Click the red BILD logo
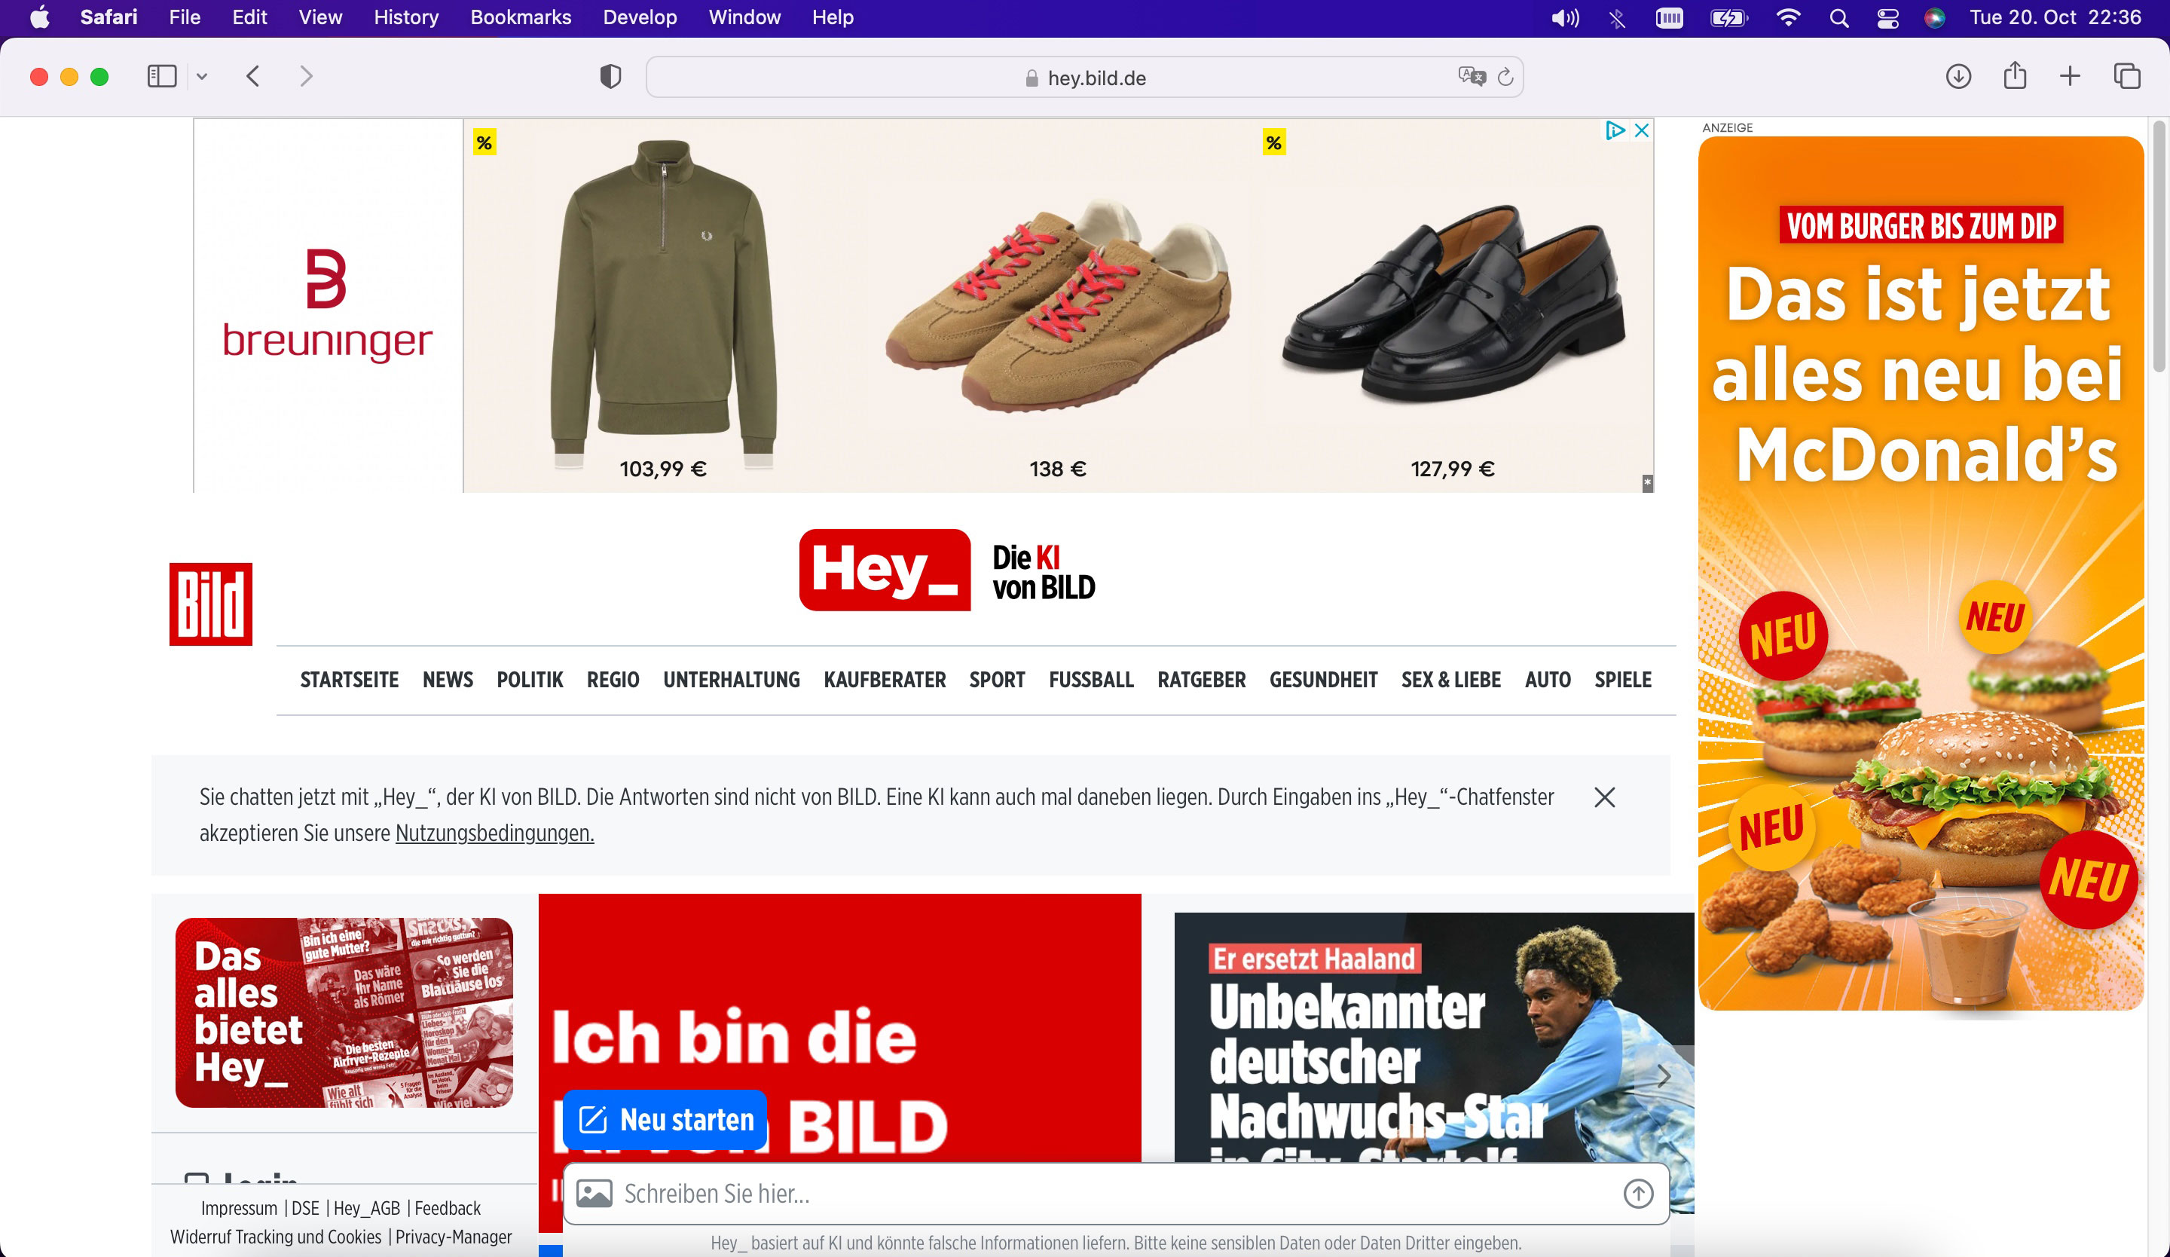Image resolution: width=2170 pixels, height=1257 pixels. pos(211,604)
